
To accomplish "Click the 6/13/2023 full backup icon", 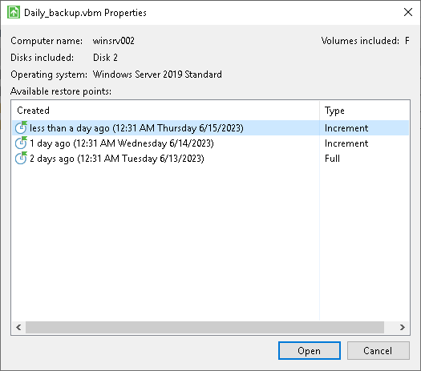I will click(x=21, y=159).
